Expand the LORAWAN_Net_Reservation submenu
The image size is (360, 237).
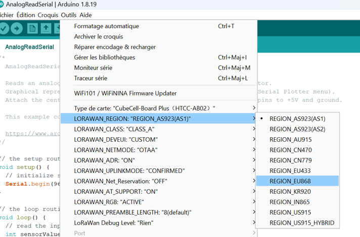158,182
